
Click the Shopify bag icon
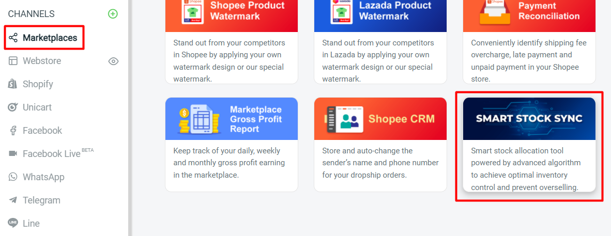(x=13, y=84)
